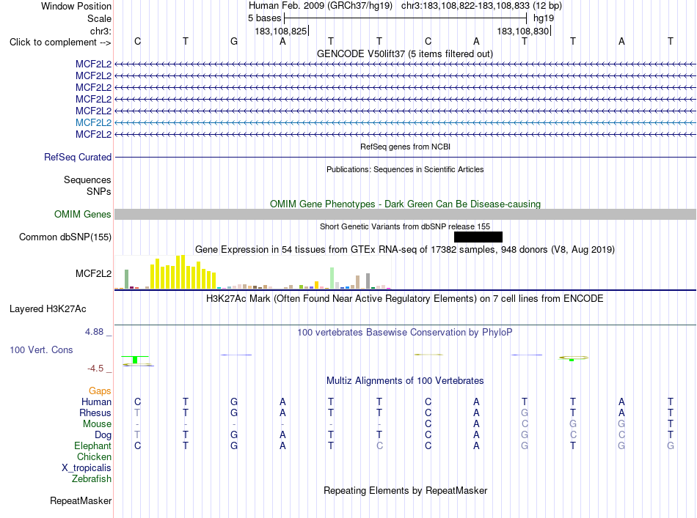Viewport: 697px width, 518px height.
Task: Select the A base in the Mouse alignment row
Action: 476,424
